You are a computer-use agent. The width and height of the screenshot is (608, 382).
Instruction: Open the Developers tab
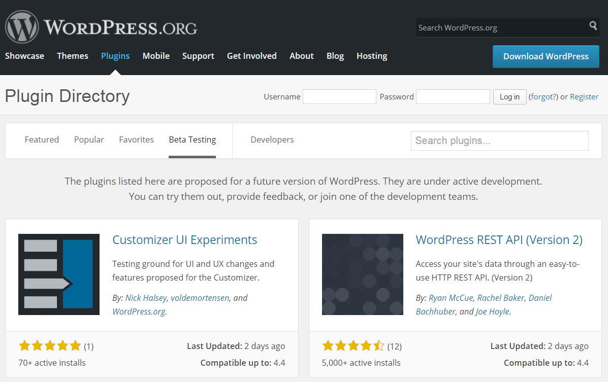coord(272,140)
